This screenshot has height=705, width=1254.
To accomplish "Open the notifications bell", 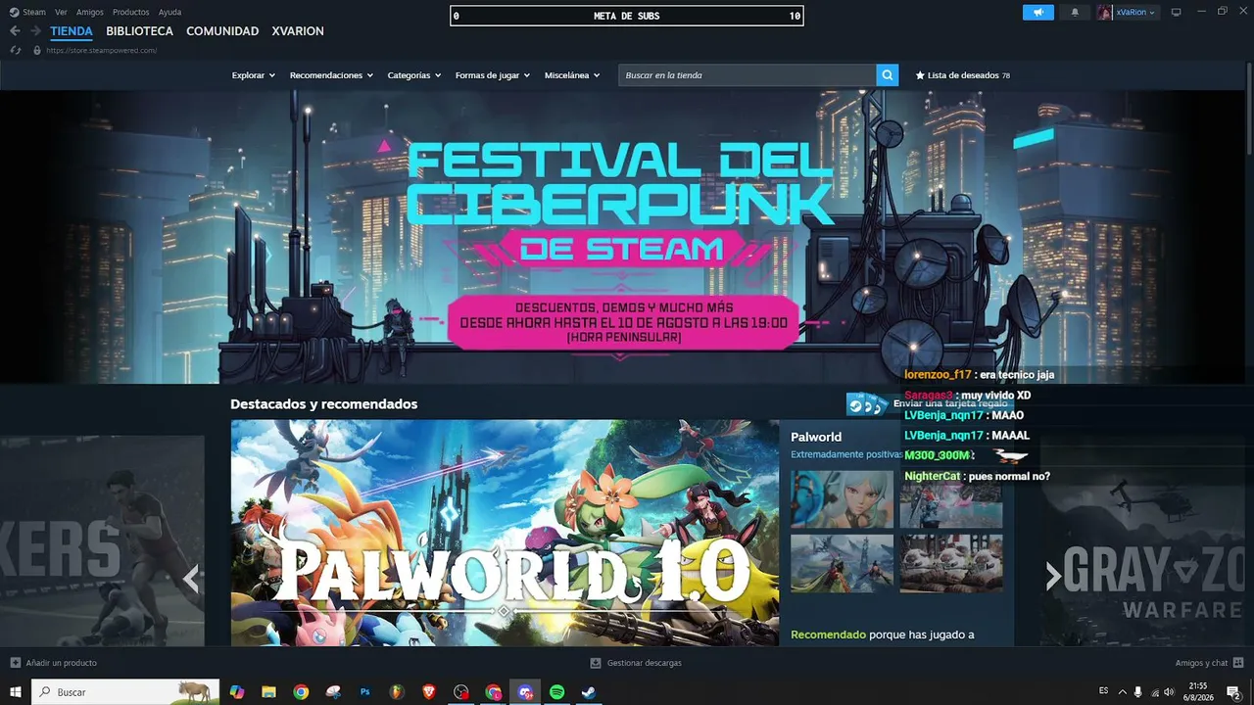I will [1075, 12].
